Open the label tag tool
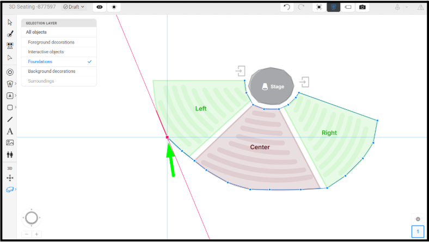This screenshot has height=242, width=429. click(348, 7)
